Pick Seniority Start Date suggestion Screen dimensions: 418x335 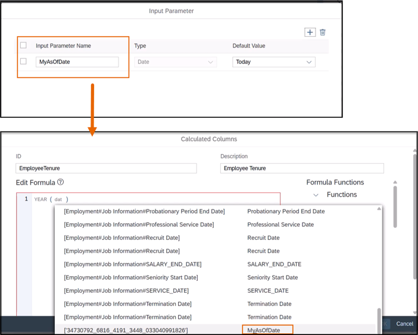[x=273, y=277]
